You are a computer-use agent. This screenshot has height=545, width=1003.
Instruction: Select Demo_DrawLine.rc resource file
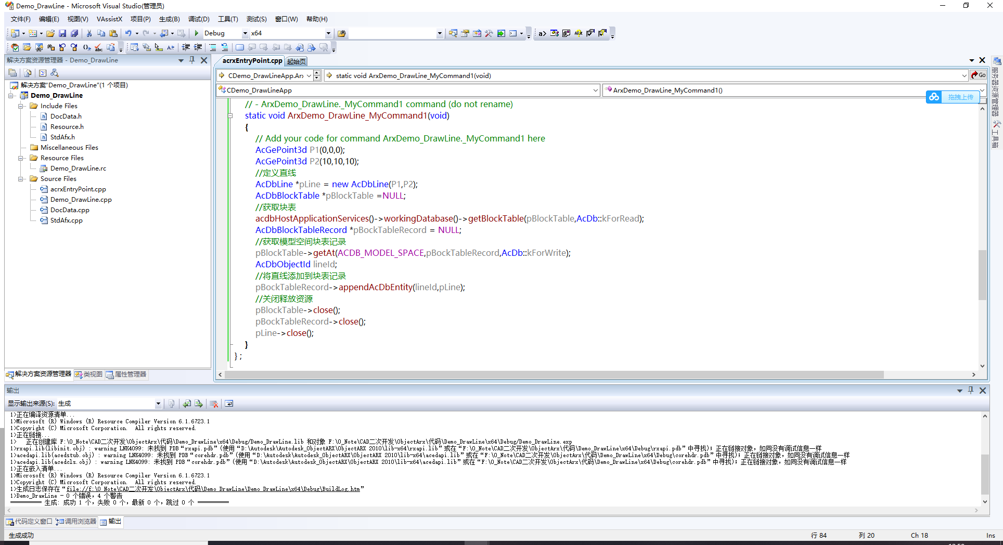click(x=78, y=168)
